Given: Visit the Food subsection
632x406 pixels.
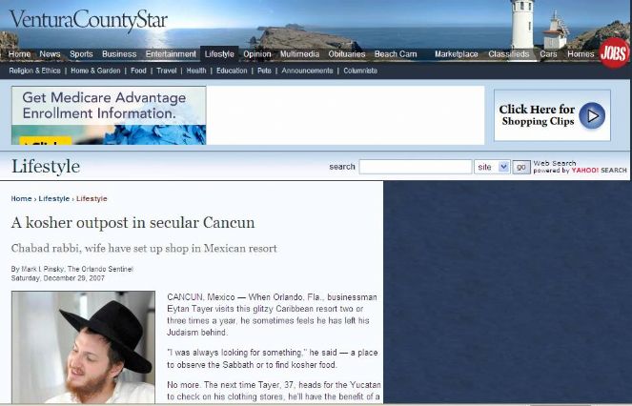Looking at the screenshot, I should (x=138, y=71).
